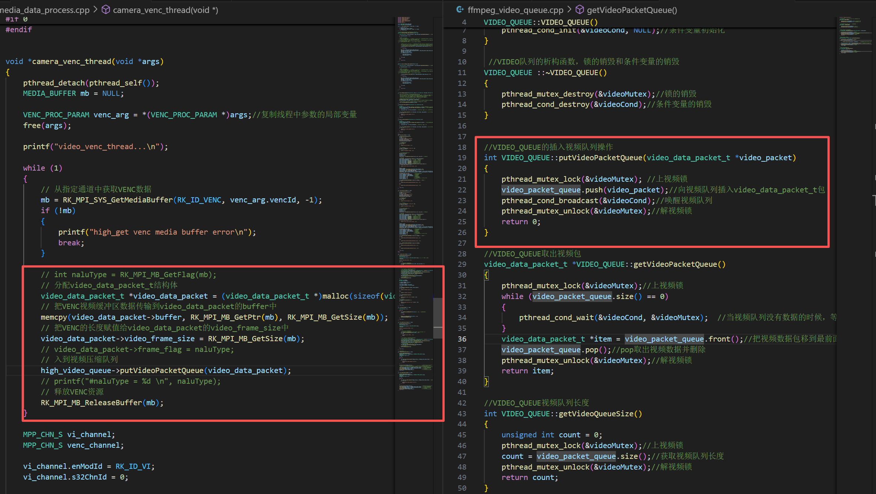Click the C++ file icon in right breadcrumb

click(x=460, y=10)
